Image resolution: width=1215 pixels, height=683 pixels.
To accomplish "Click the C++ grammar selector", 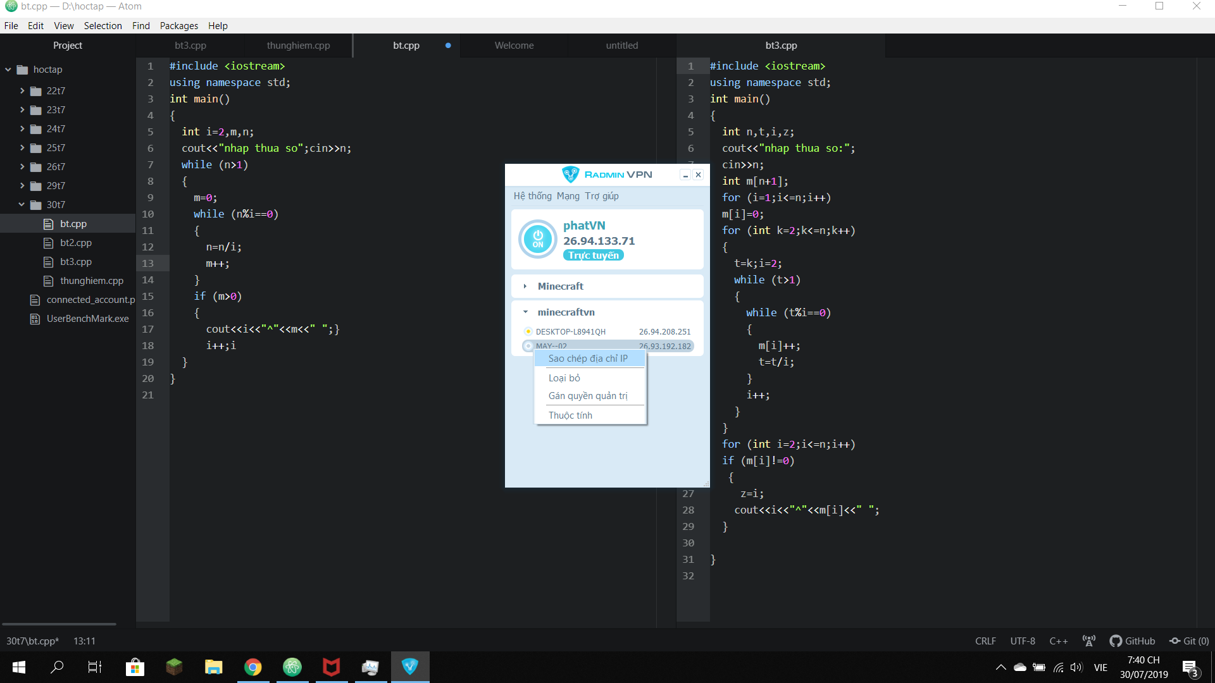I will 1058,641.
